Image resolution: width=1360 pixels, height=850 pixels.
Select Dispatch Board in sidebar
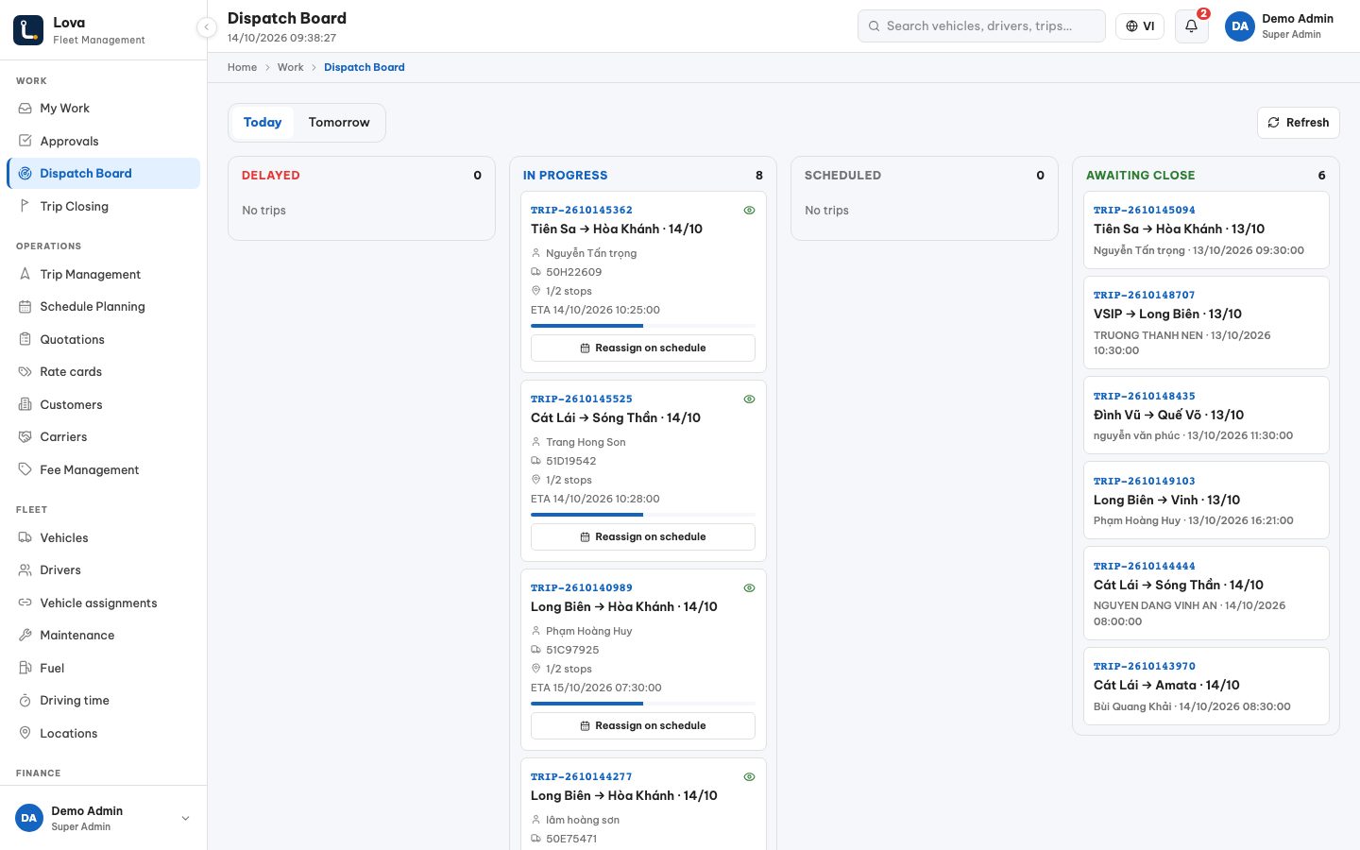(104, 174)
